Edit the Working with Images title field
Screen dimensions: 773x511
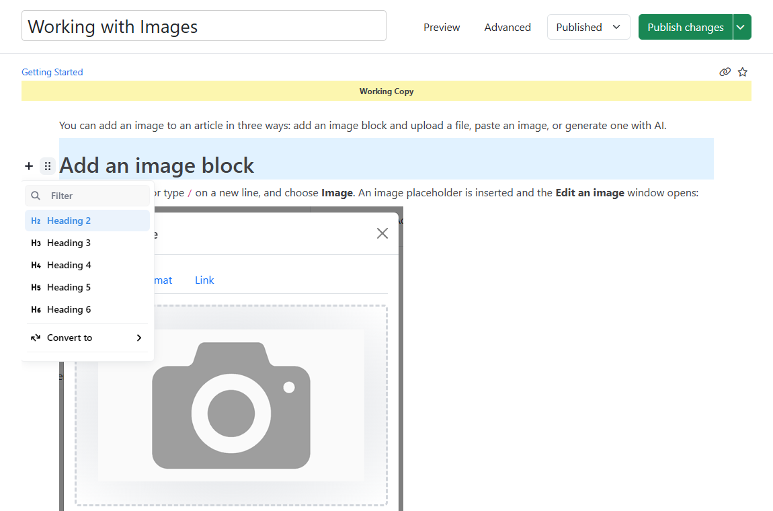point(204,26)
